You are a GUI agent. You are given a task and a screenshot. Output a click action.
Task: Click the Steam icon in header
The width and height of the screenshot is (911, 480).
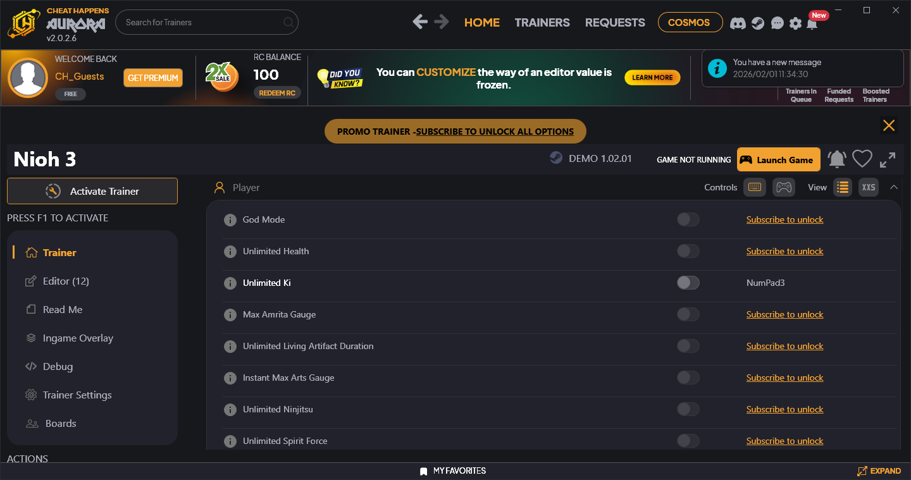click(757, 23)
